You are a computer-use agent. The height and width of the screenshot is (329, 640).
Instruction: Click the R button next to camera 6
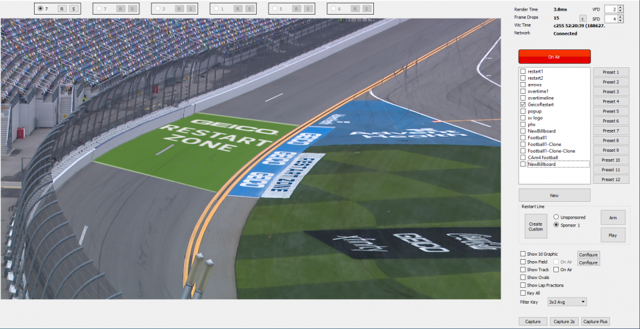[x=355, y=9]
